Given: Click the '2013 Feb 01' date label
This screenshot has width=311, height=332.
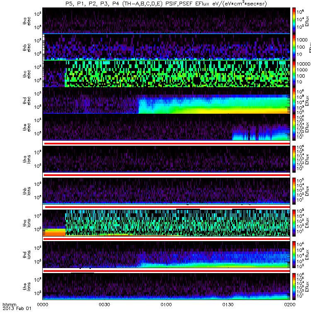Looking at the screenshot, I should [x=17, y=308].
